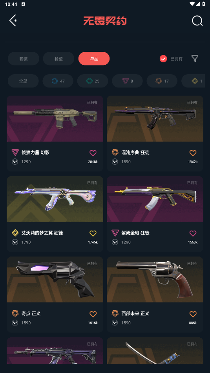Image resolution: width=210 pixels, height=373 pixels.
Task: Select the 单品 tab
Action: click(94, 58)
